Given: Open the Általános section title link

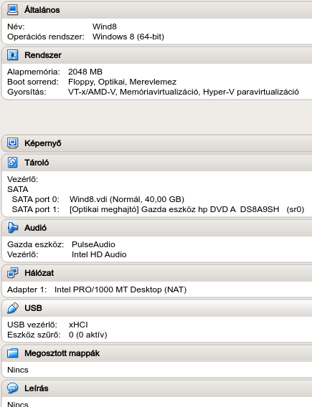Looking at the screenshot, I should click(x=42, y=10).
